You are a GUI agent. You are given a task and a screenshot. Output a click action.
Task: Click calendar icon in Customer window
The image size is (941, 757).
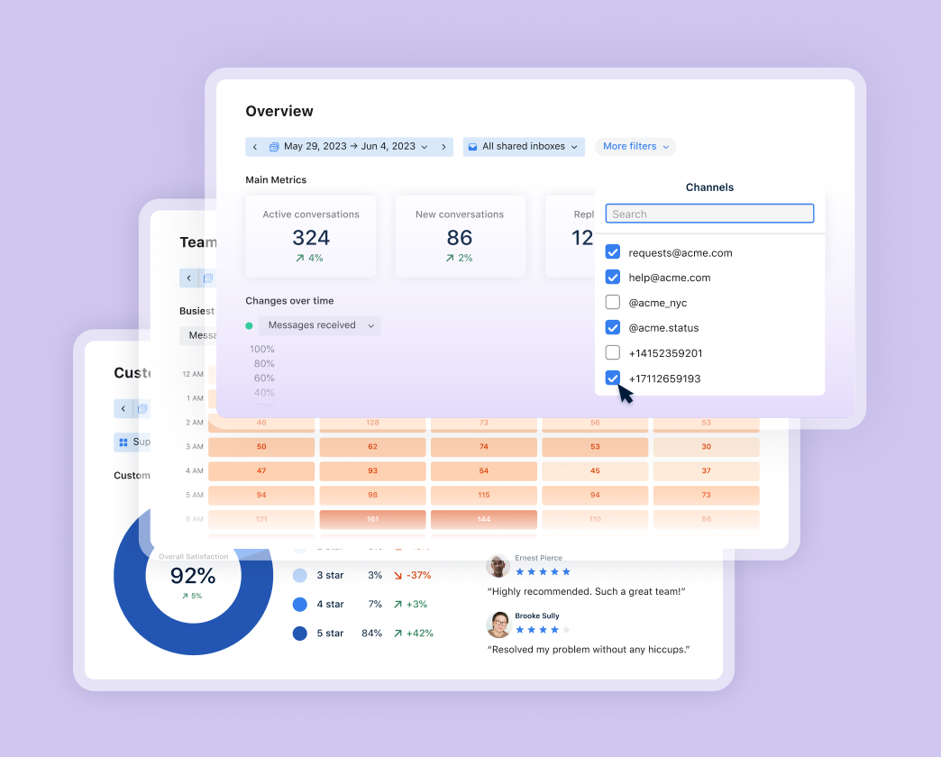click(142, 409)
